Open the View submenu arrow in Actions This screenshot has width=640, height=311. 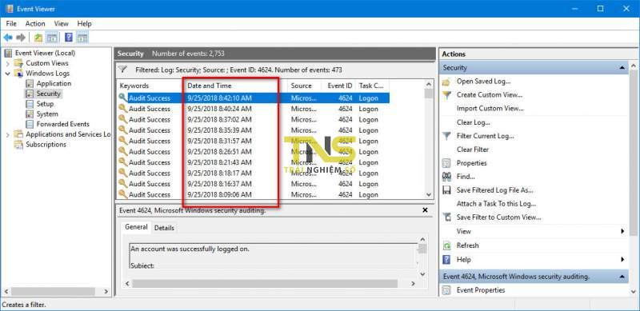coord(623,231)
